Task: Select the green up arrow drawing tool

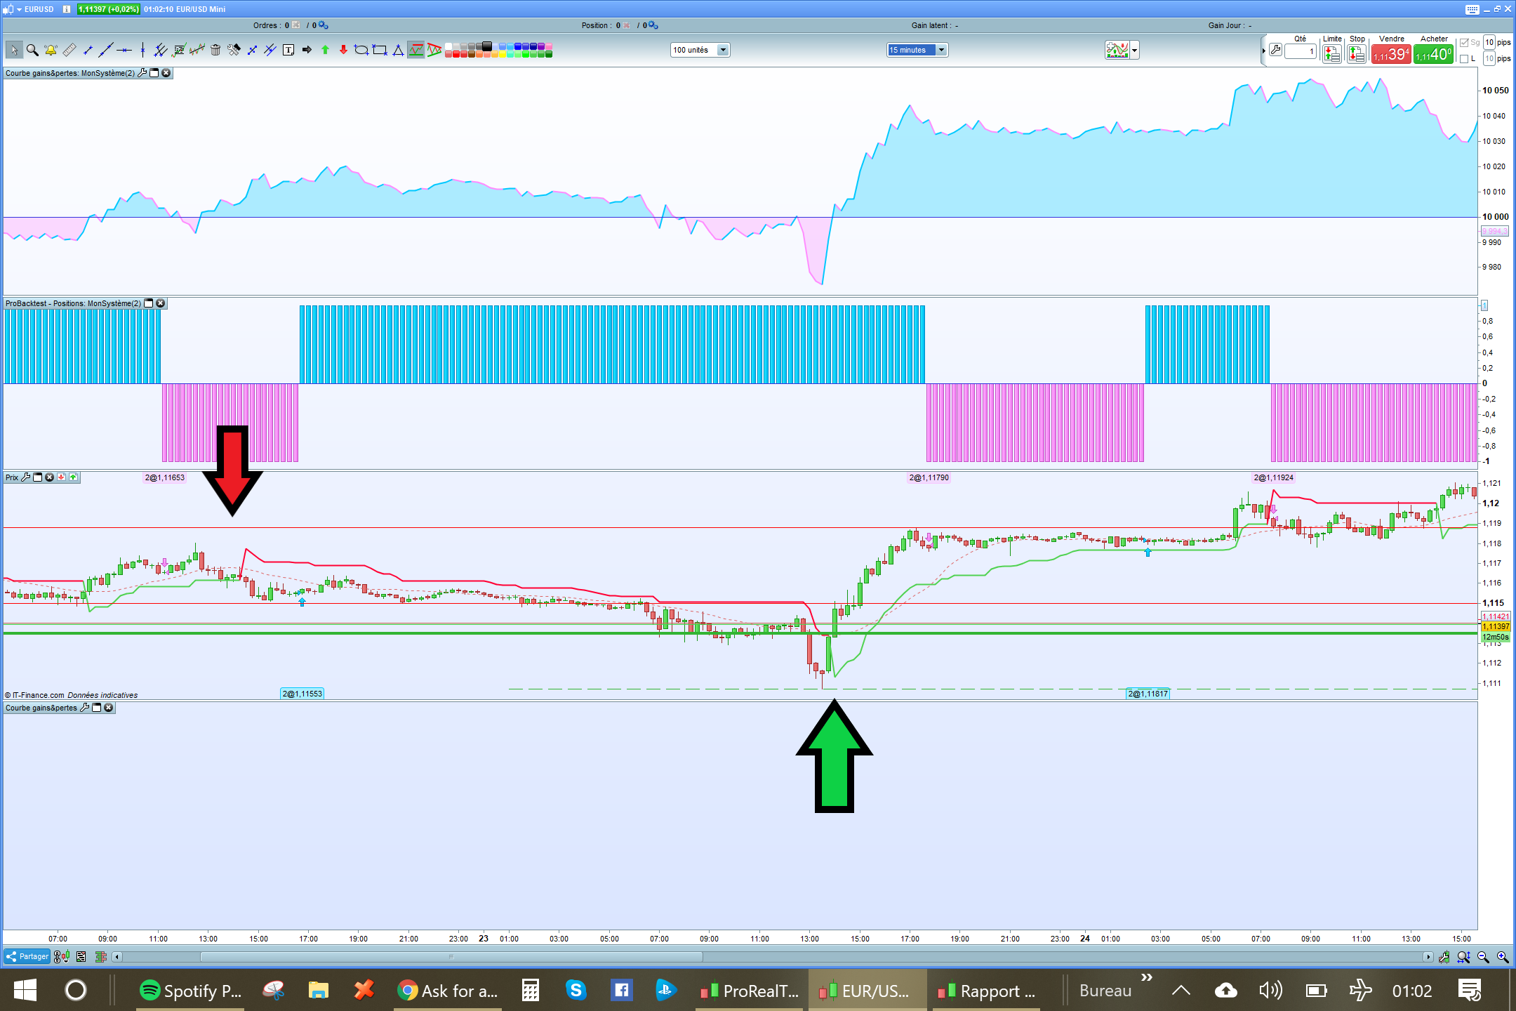Action: coord(325,50)
